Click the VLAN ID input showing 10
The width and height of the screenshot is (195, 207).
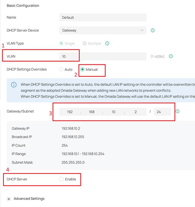103,56
